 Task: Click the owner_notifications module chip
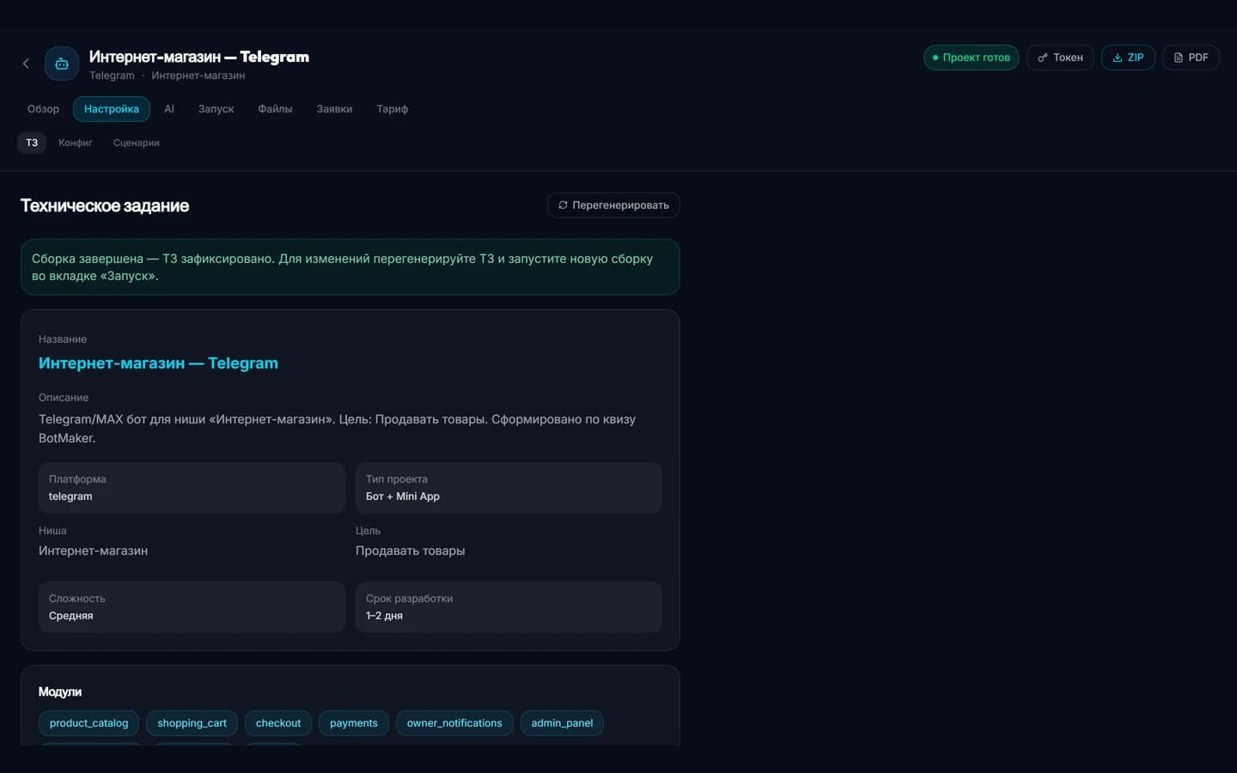tap(454, 723)
